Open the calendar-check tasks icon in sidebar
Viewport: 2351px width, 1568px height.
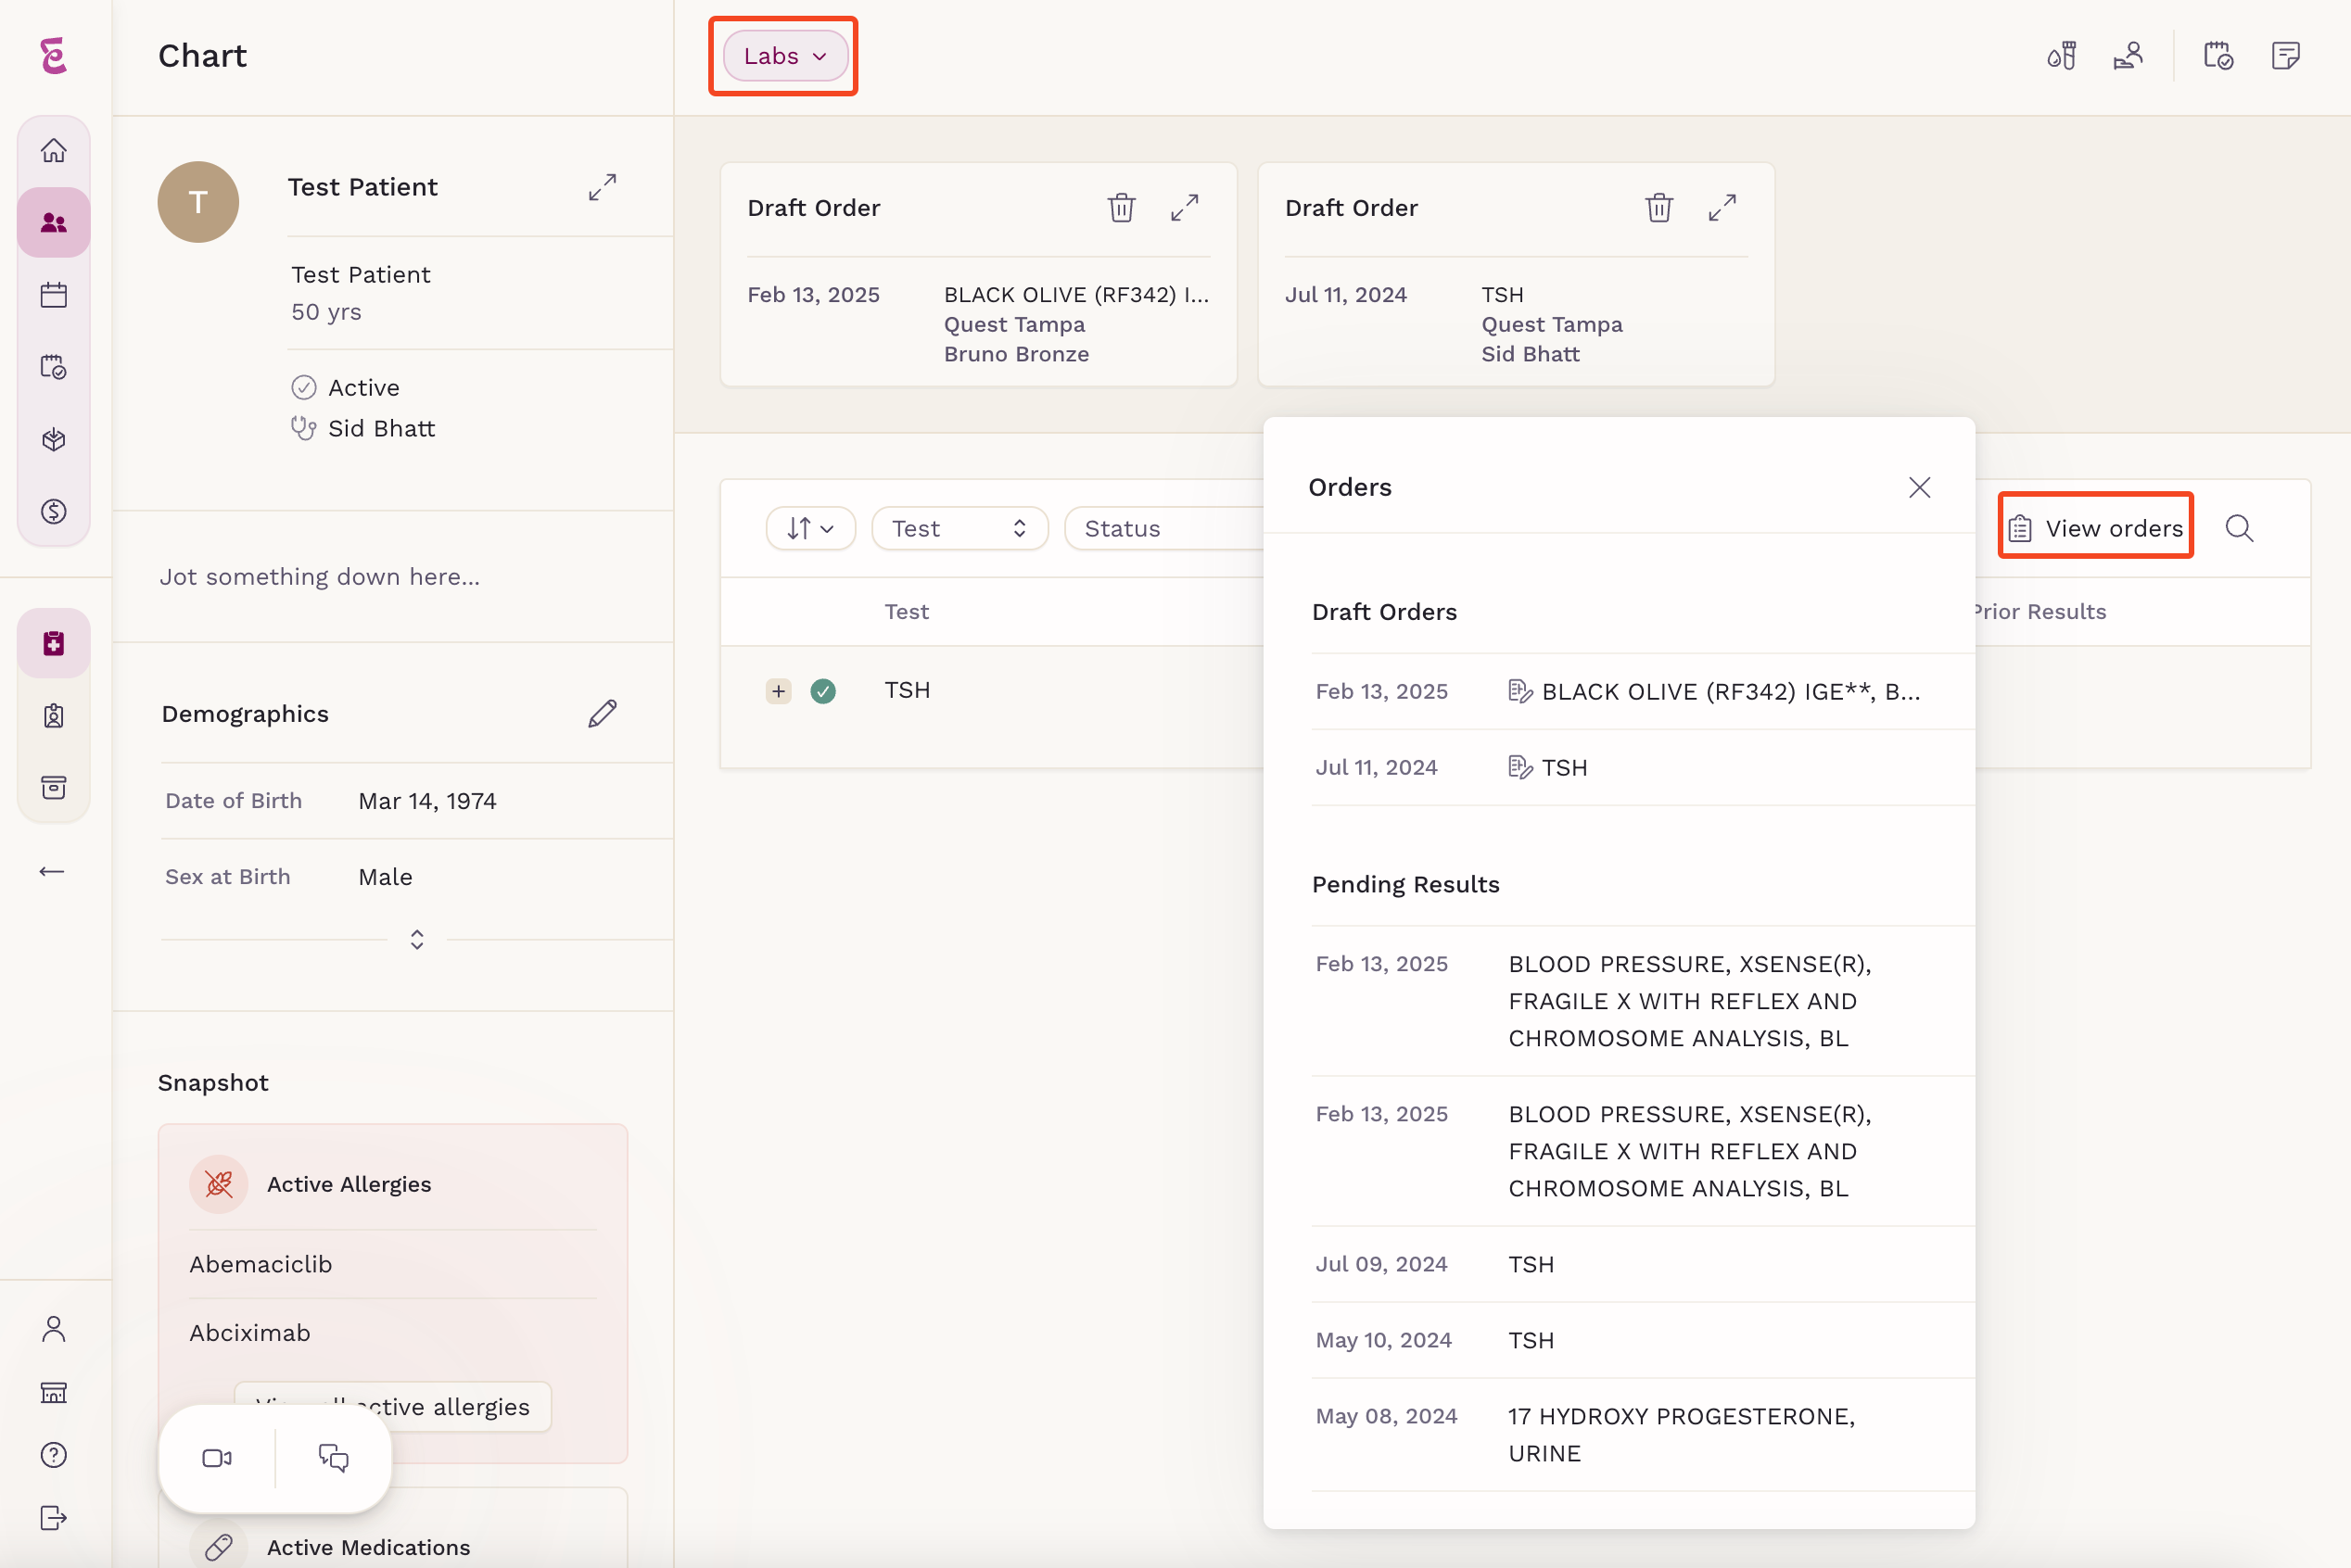(x=54, y=367)
